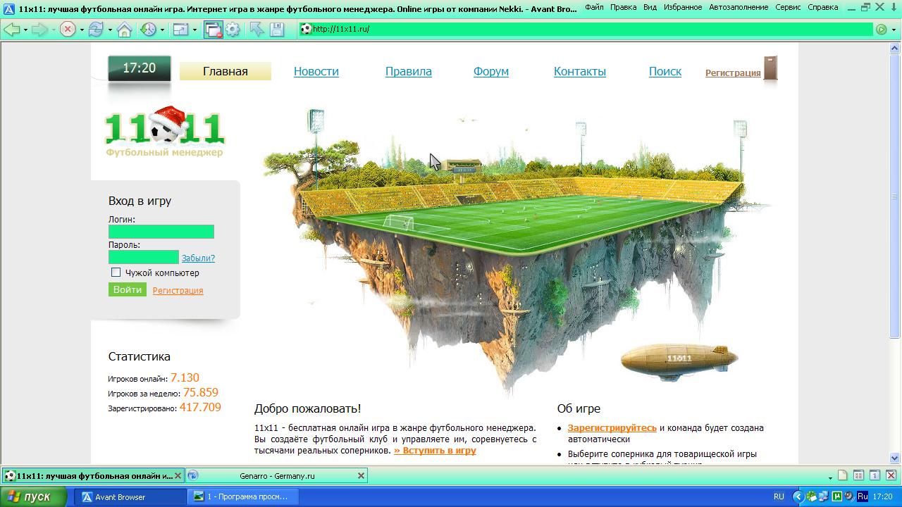The height and width of the screenshot is (507, 902).
Task: Open the settings gear icon in toolbar
Action: point(233,30)
